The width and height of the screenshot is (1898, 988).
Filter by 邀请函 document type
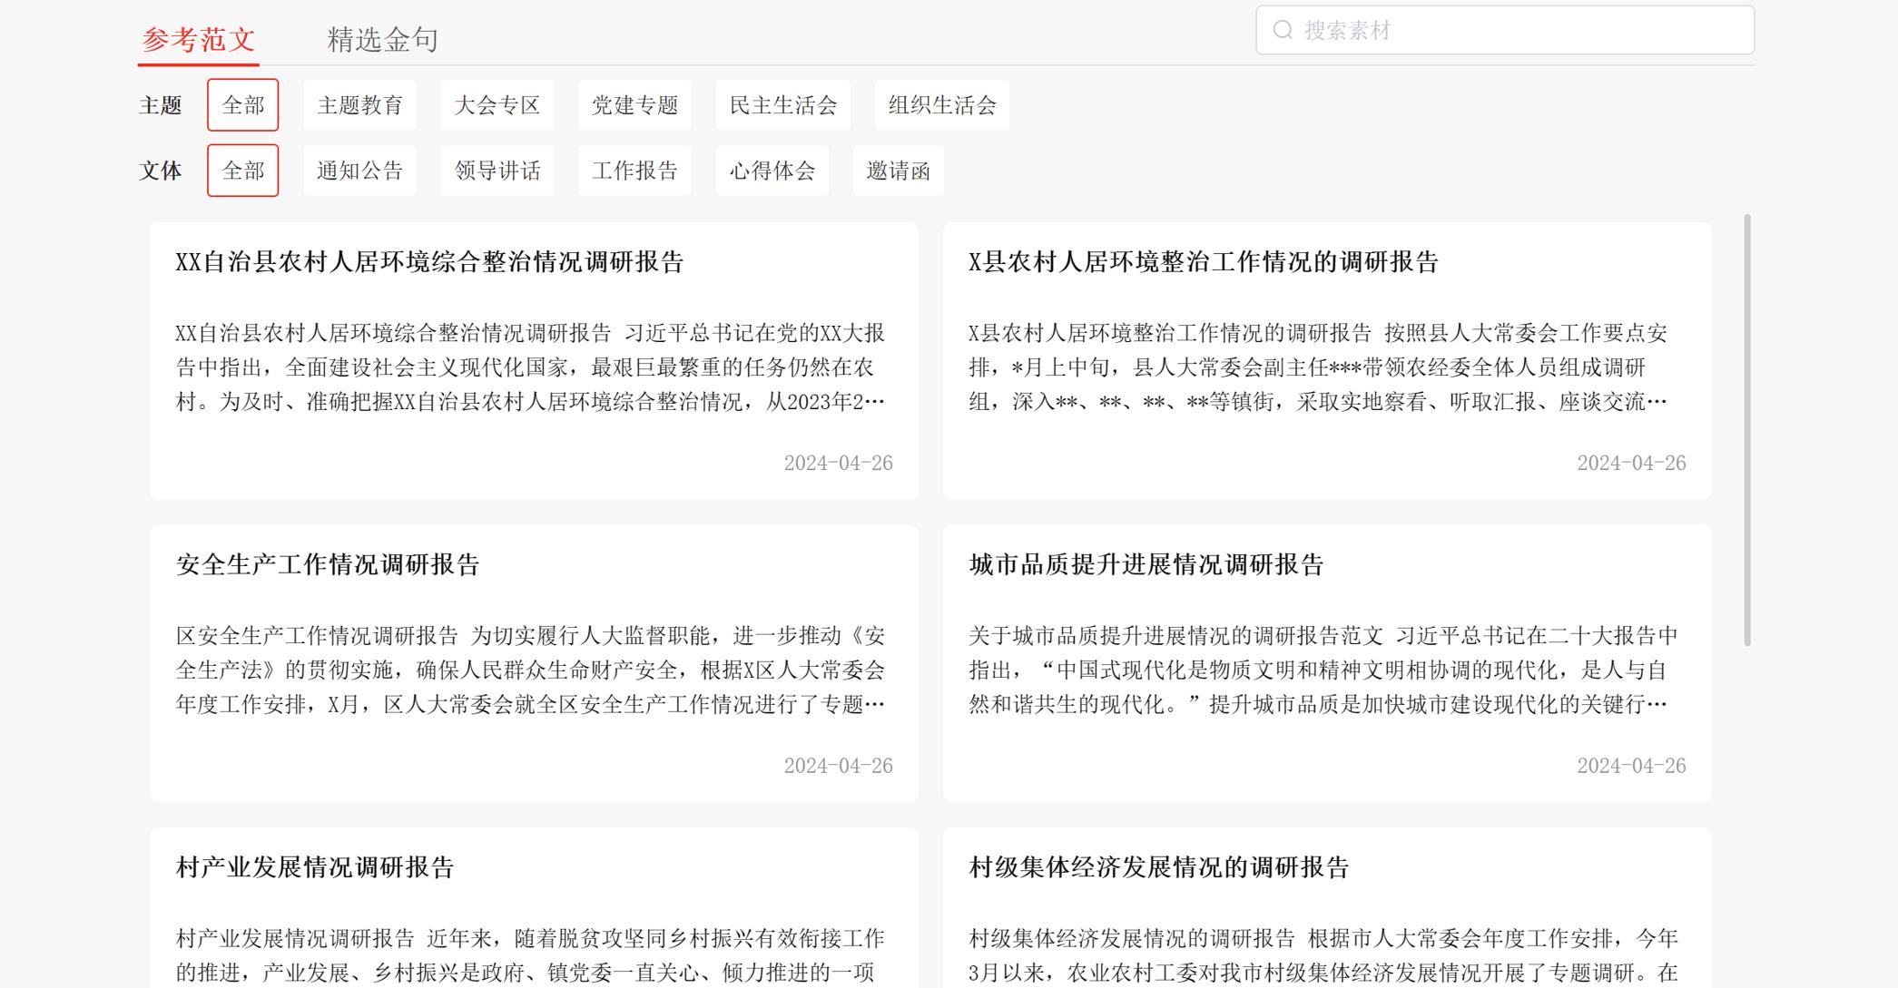coord(899,171)
